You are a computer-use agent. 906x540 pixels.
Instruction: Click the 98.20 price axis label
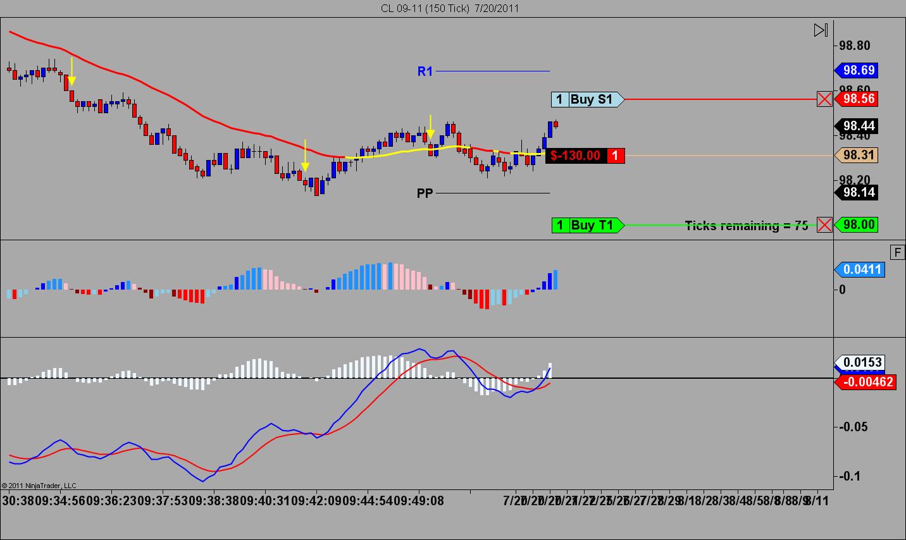(854, 180)
